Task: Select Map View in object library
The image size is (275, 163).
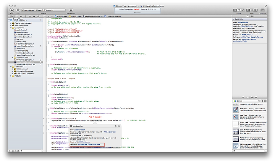Action: tap(250, 117)
